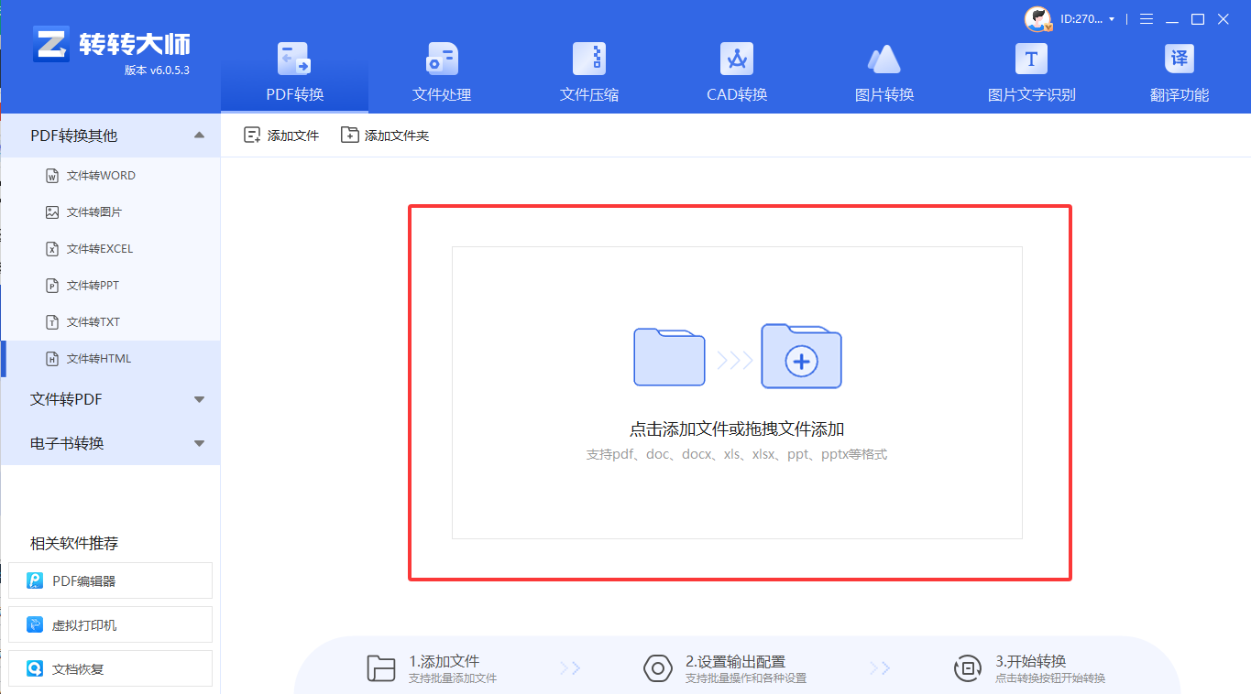
Task: Select 文件转PPT in sidebar
Action: (111, 286)
